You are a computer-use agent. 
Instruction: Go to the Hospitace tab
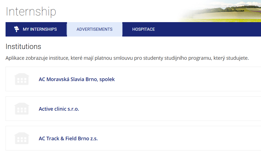[x=143, y=29]
